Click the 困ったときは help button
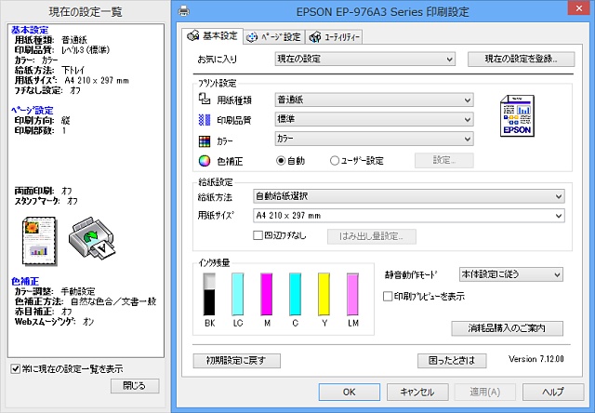 click(452, 361)
